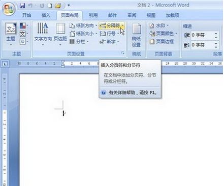Screen dimensions: 224x186
Task: Decrease right indent with down stepper arrow
Action: (x=216, y=47)
